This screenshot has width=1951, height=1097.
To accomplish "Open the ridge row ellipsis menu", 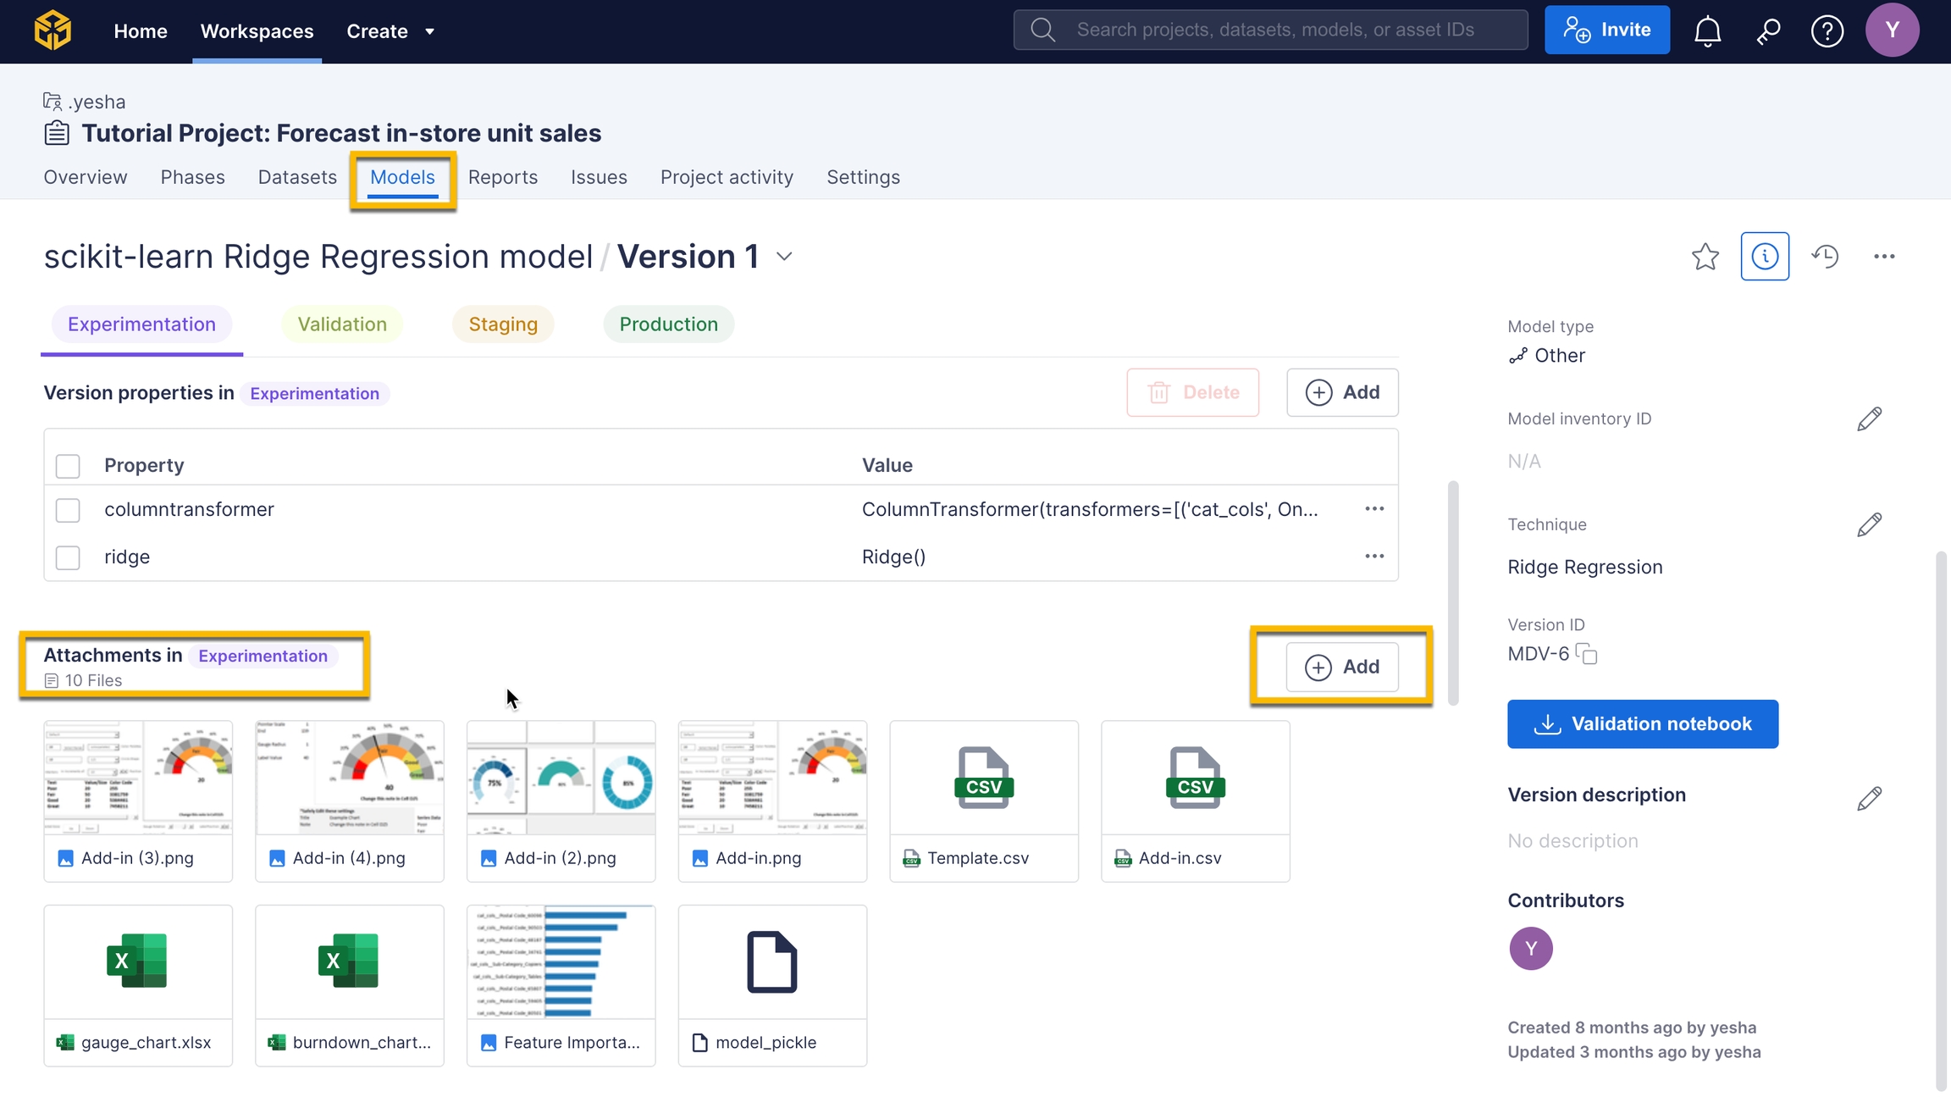I will click(x=1373, y=557).
